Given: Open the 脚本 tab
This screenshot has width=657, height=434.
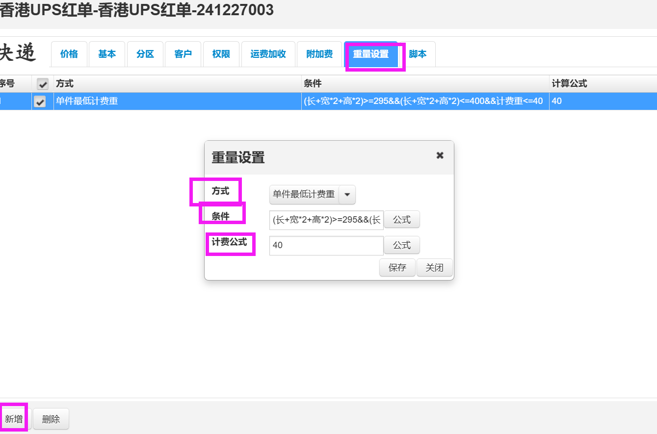Looking at the screenshot, I should [418, 54].
